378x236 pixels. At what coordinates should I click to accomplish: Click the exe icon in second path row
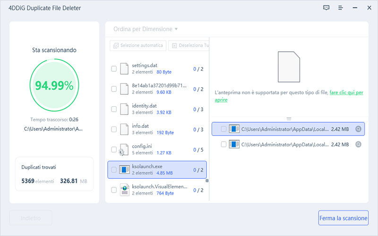pyautogui.click(x=234, y=144)
